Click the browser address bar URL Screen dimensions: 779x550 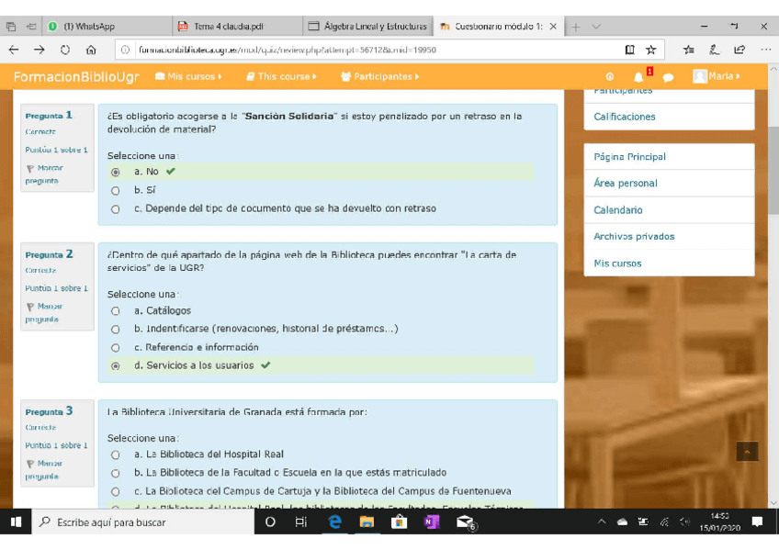click(288, 50)
